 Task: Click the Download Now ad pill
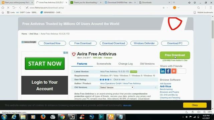coord(52,43)
